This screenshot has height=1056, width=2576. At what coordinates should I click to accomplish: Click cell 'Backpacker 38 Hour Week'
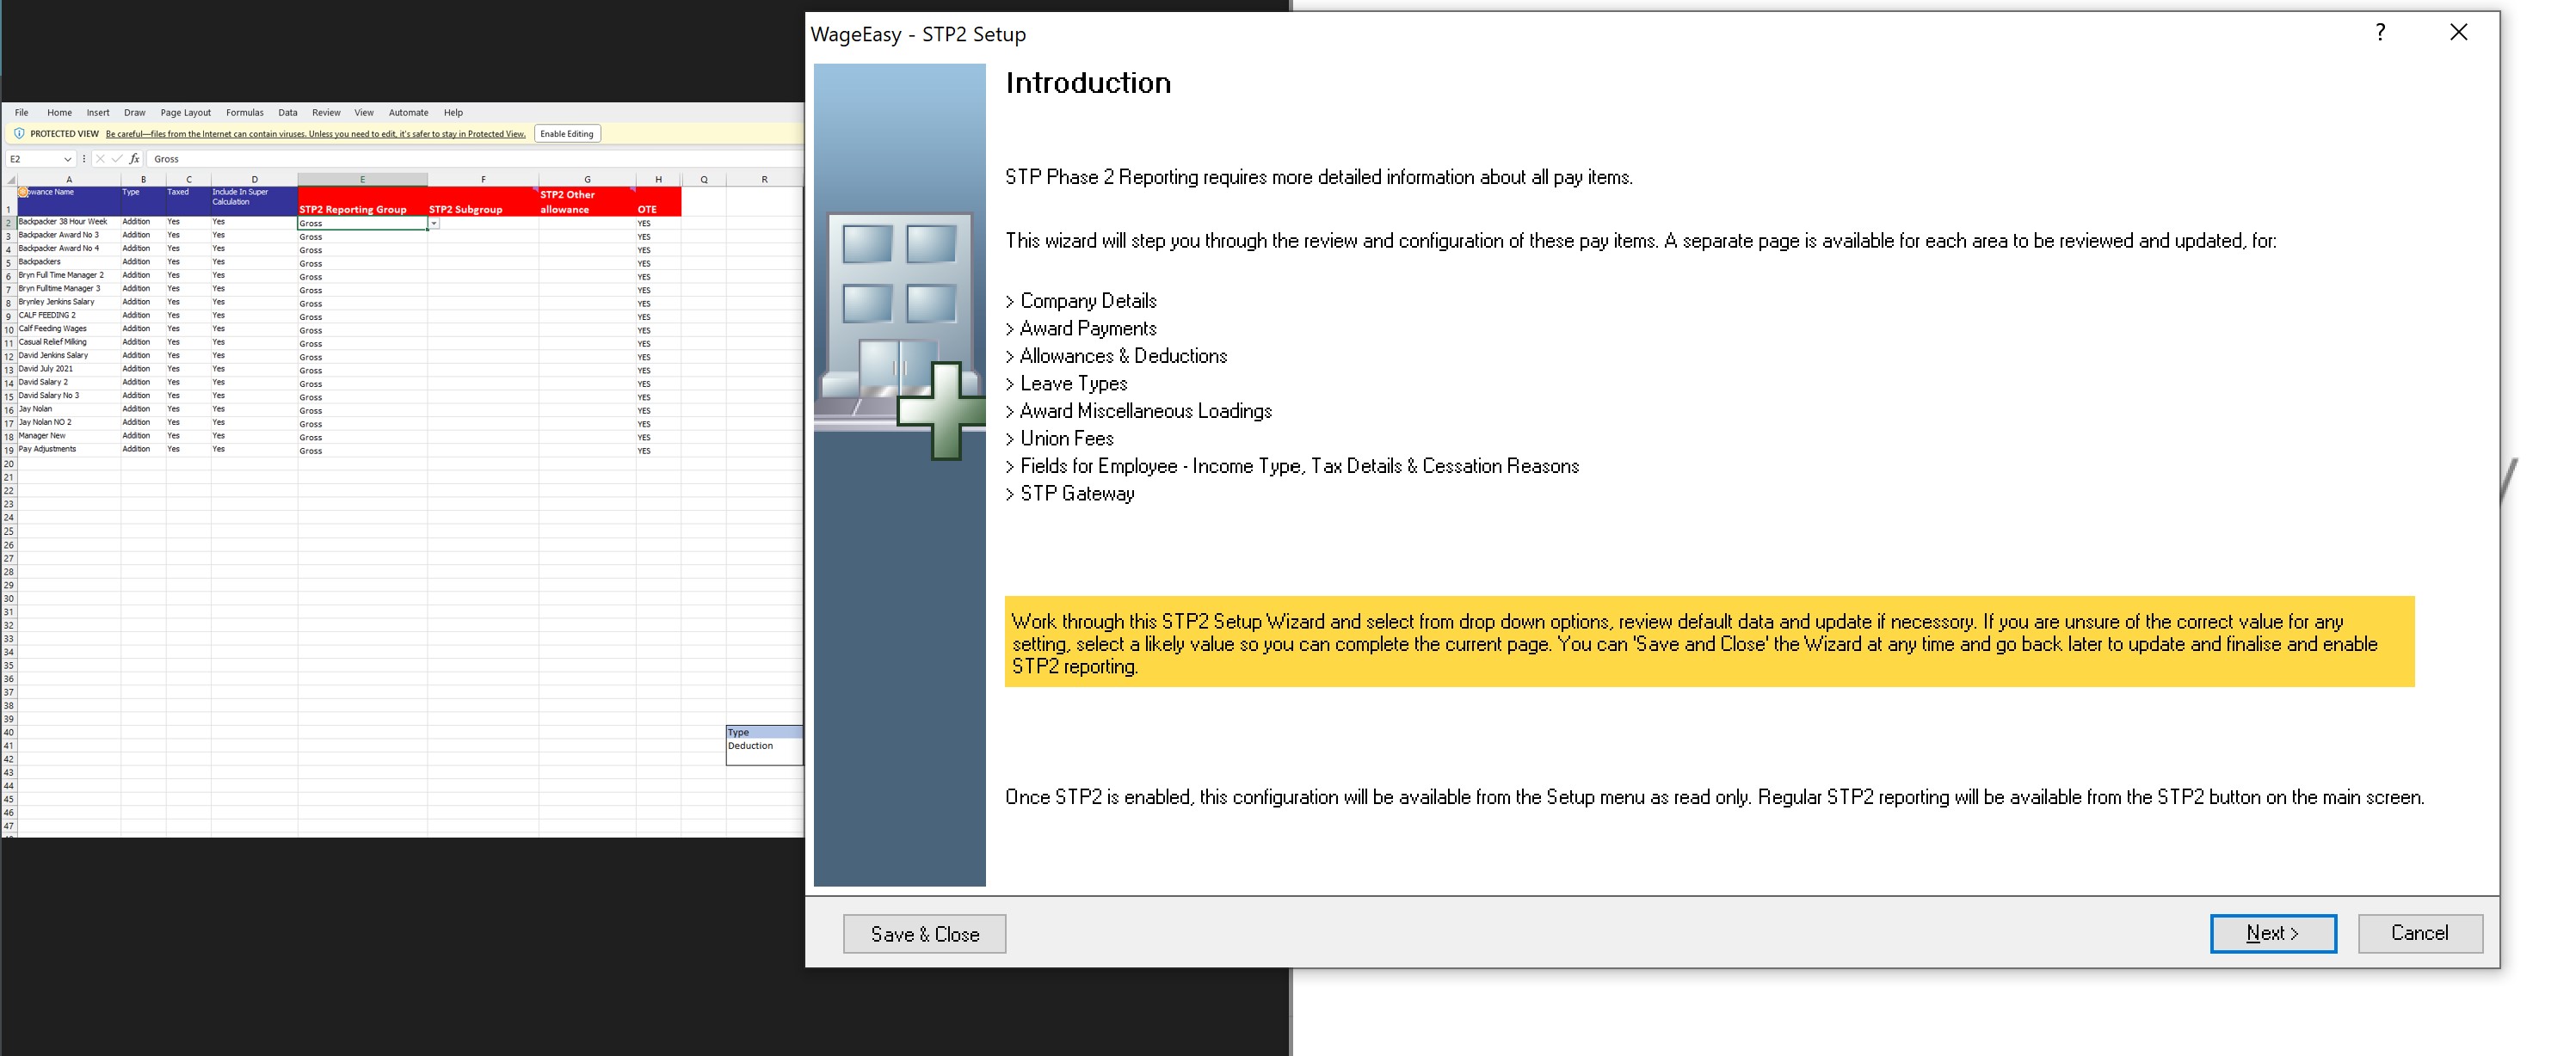[x=69, y=223]
